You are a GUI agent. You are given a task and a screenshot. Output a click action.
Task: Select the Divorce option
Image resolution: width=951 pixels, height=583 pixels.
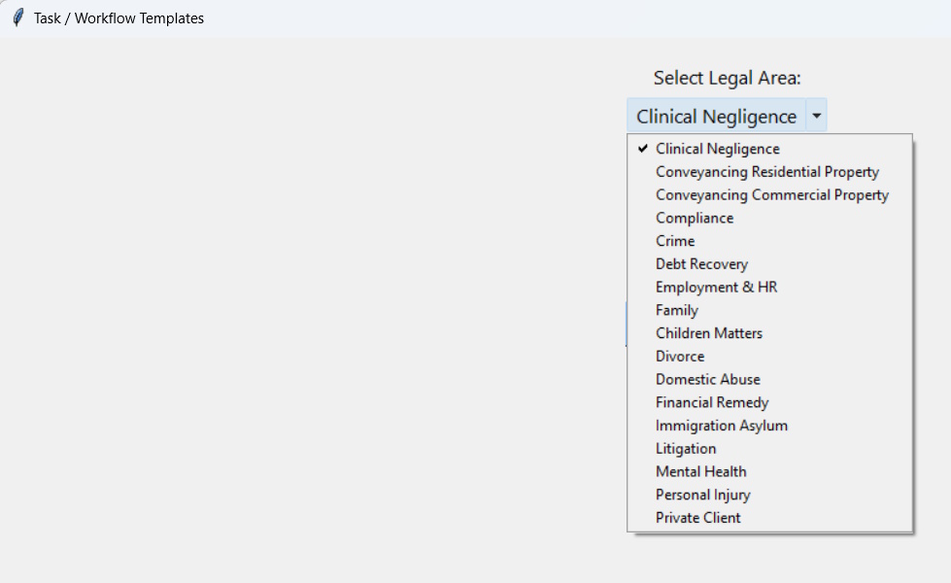pos(680,357)
